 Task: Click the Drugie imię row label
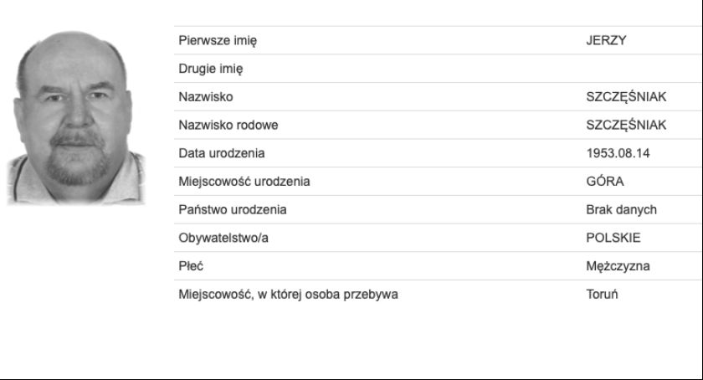coord(210,69)
